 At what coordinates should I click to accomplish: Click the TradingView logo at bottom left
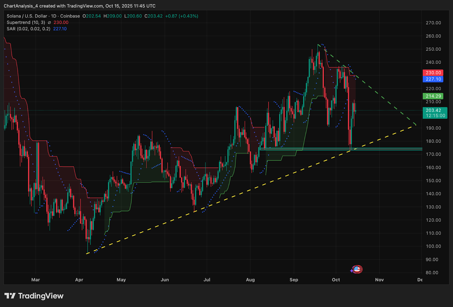tap(34, 296)
